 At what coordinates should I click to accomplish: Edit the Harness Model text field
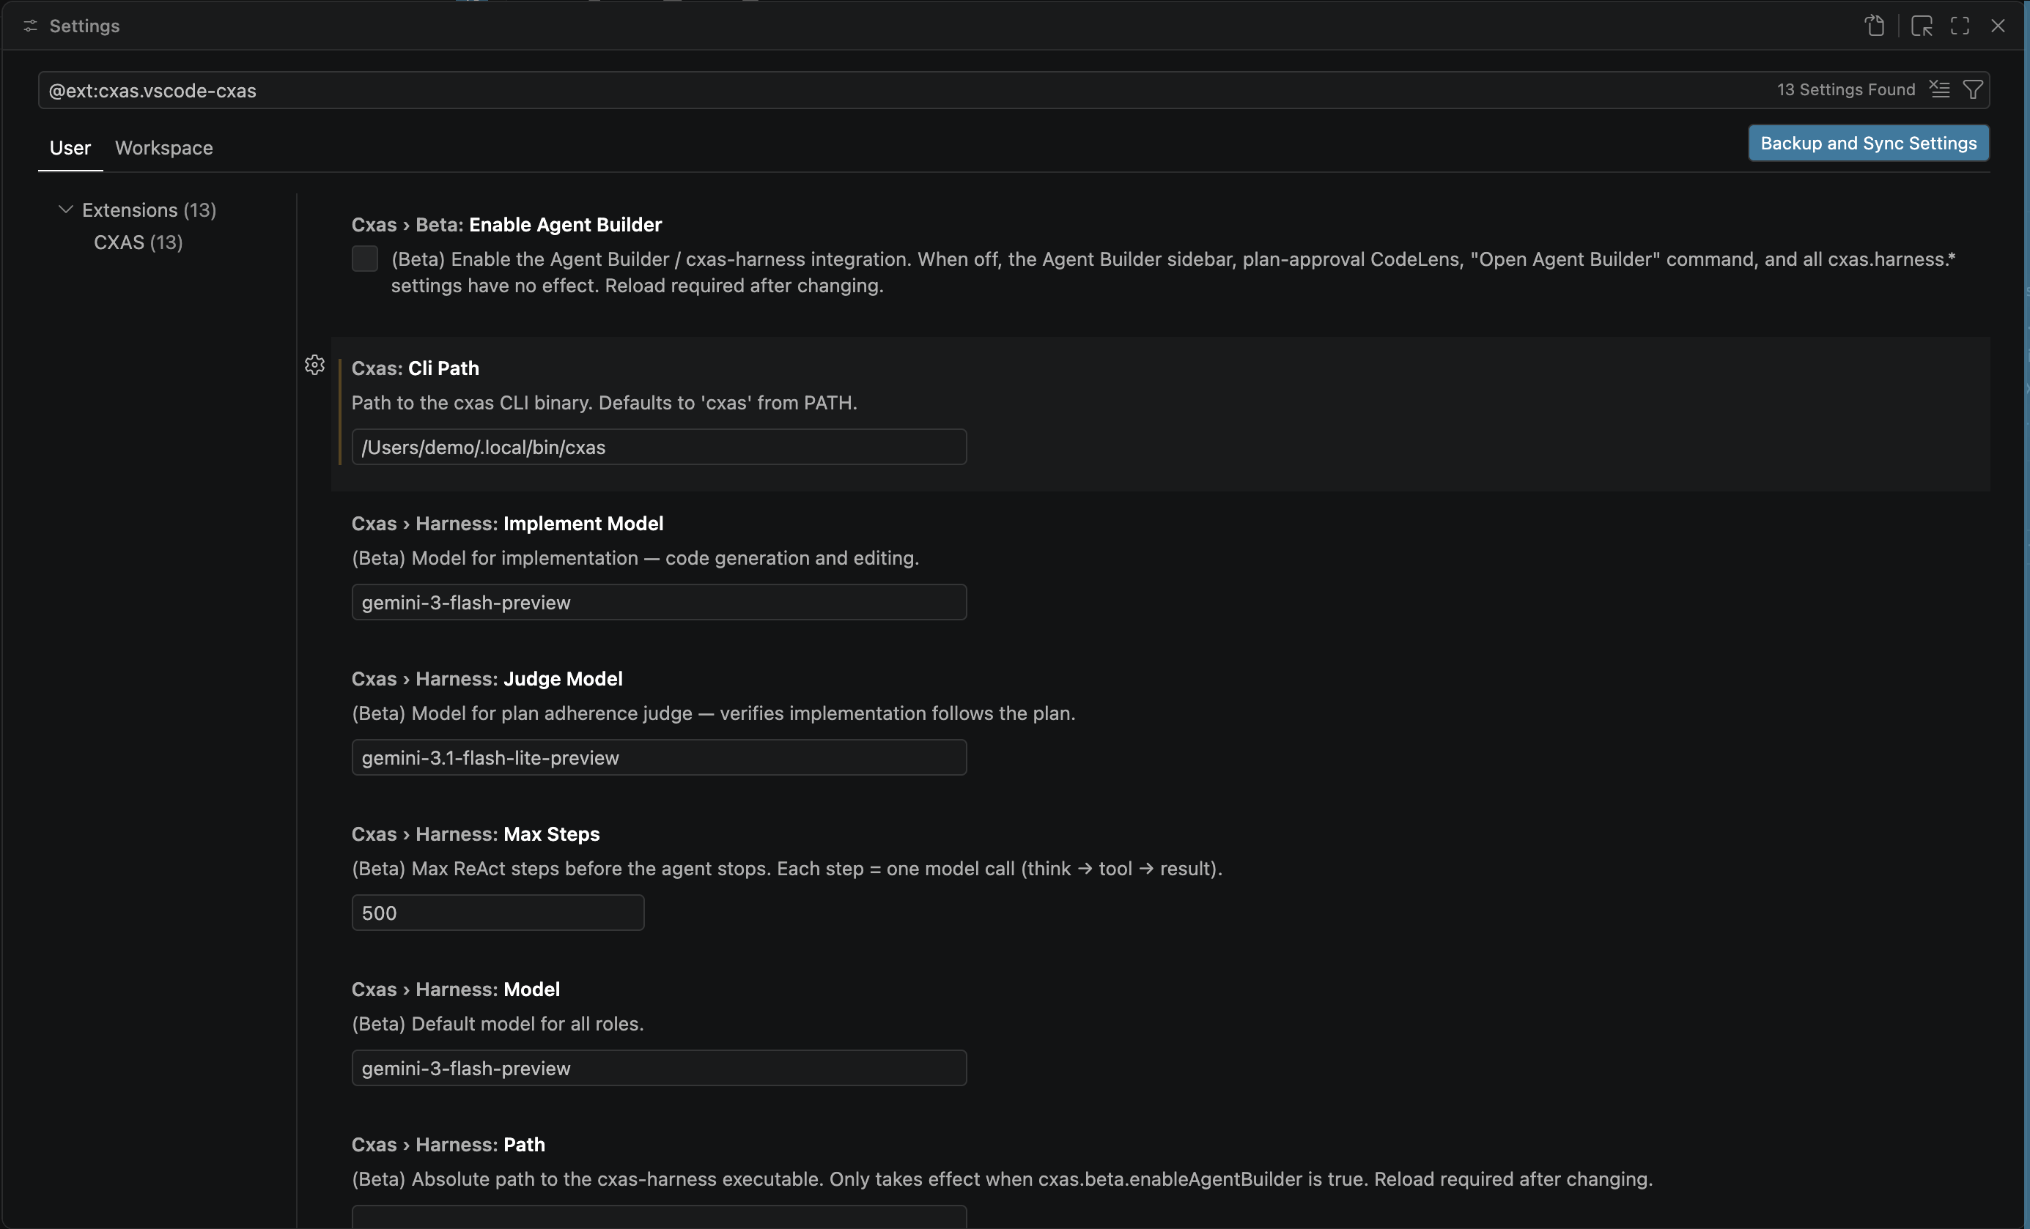click(x=659, y=1068)
